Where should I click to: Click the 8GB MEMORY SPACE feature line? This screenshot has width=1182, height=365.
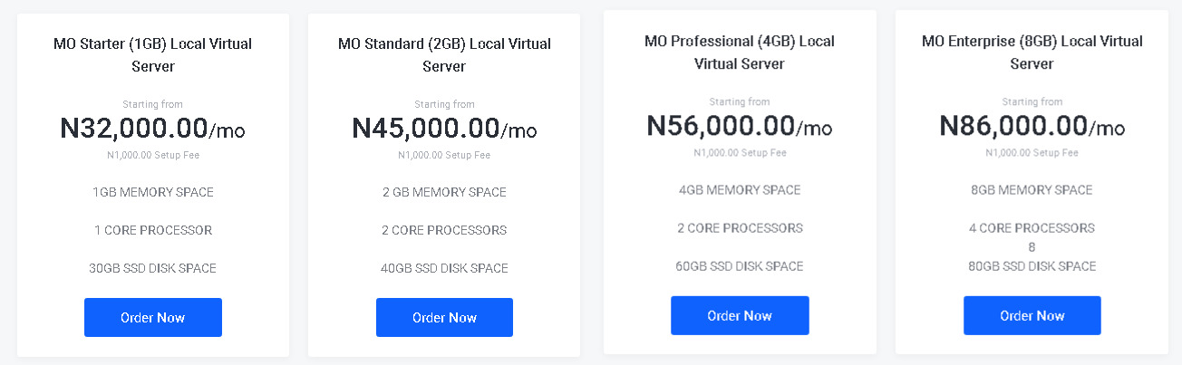coord(1032,190)
